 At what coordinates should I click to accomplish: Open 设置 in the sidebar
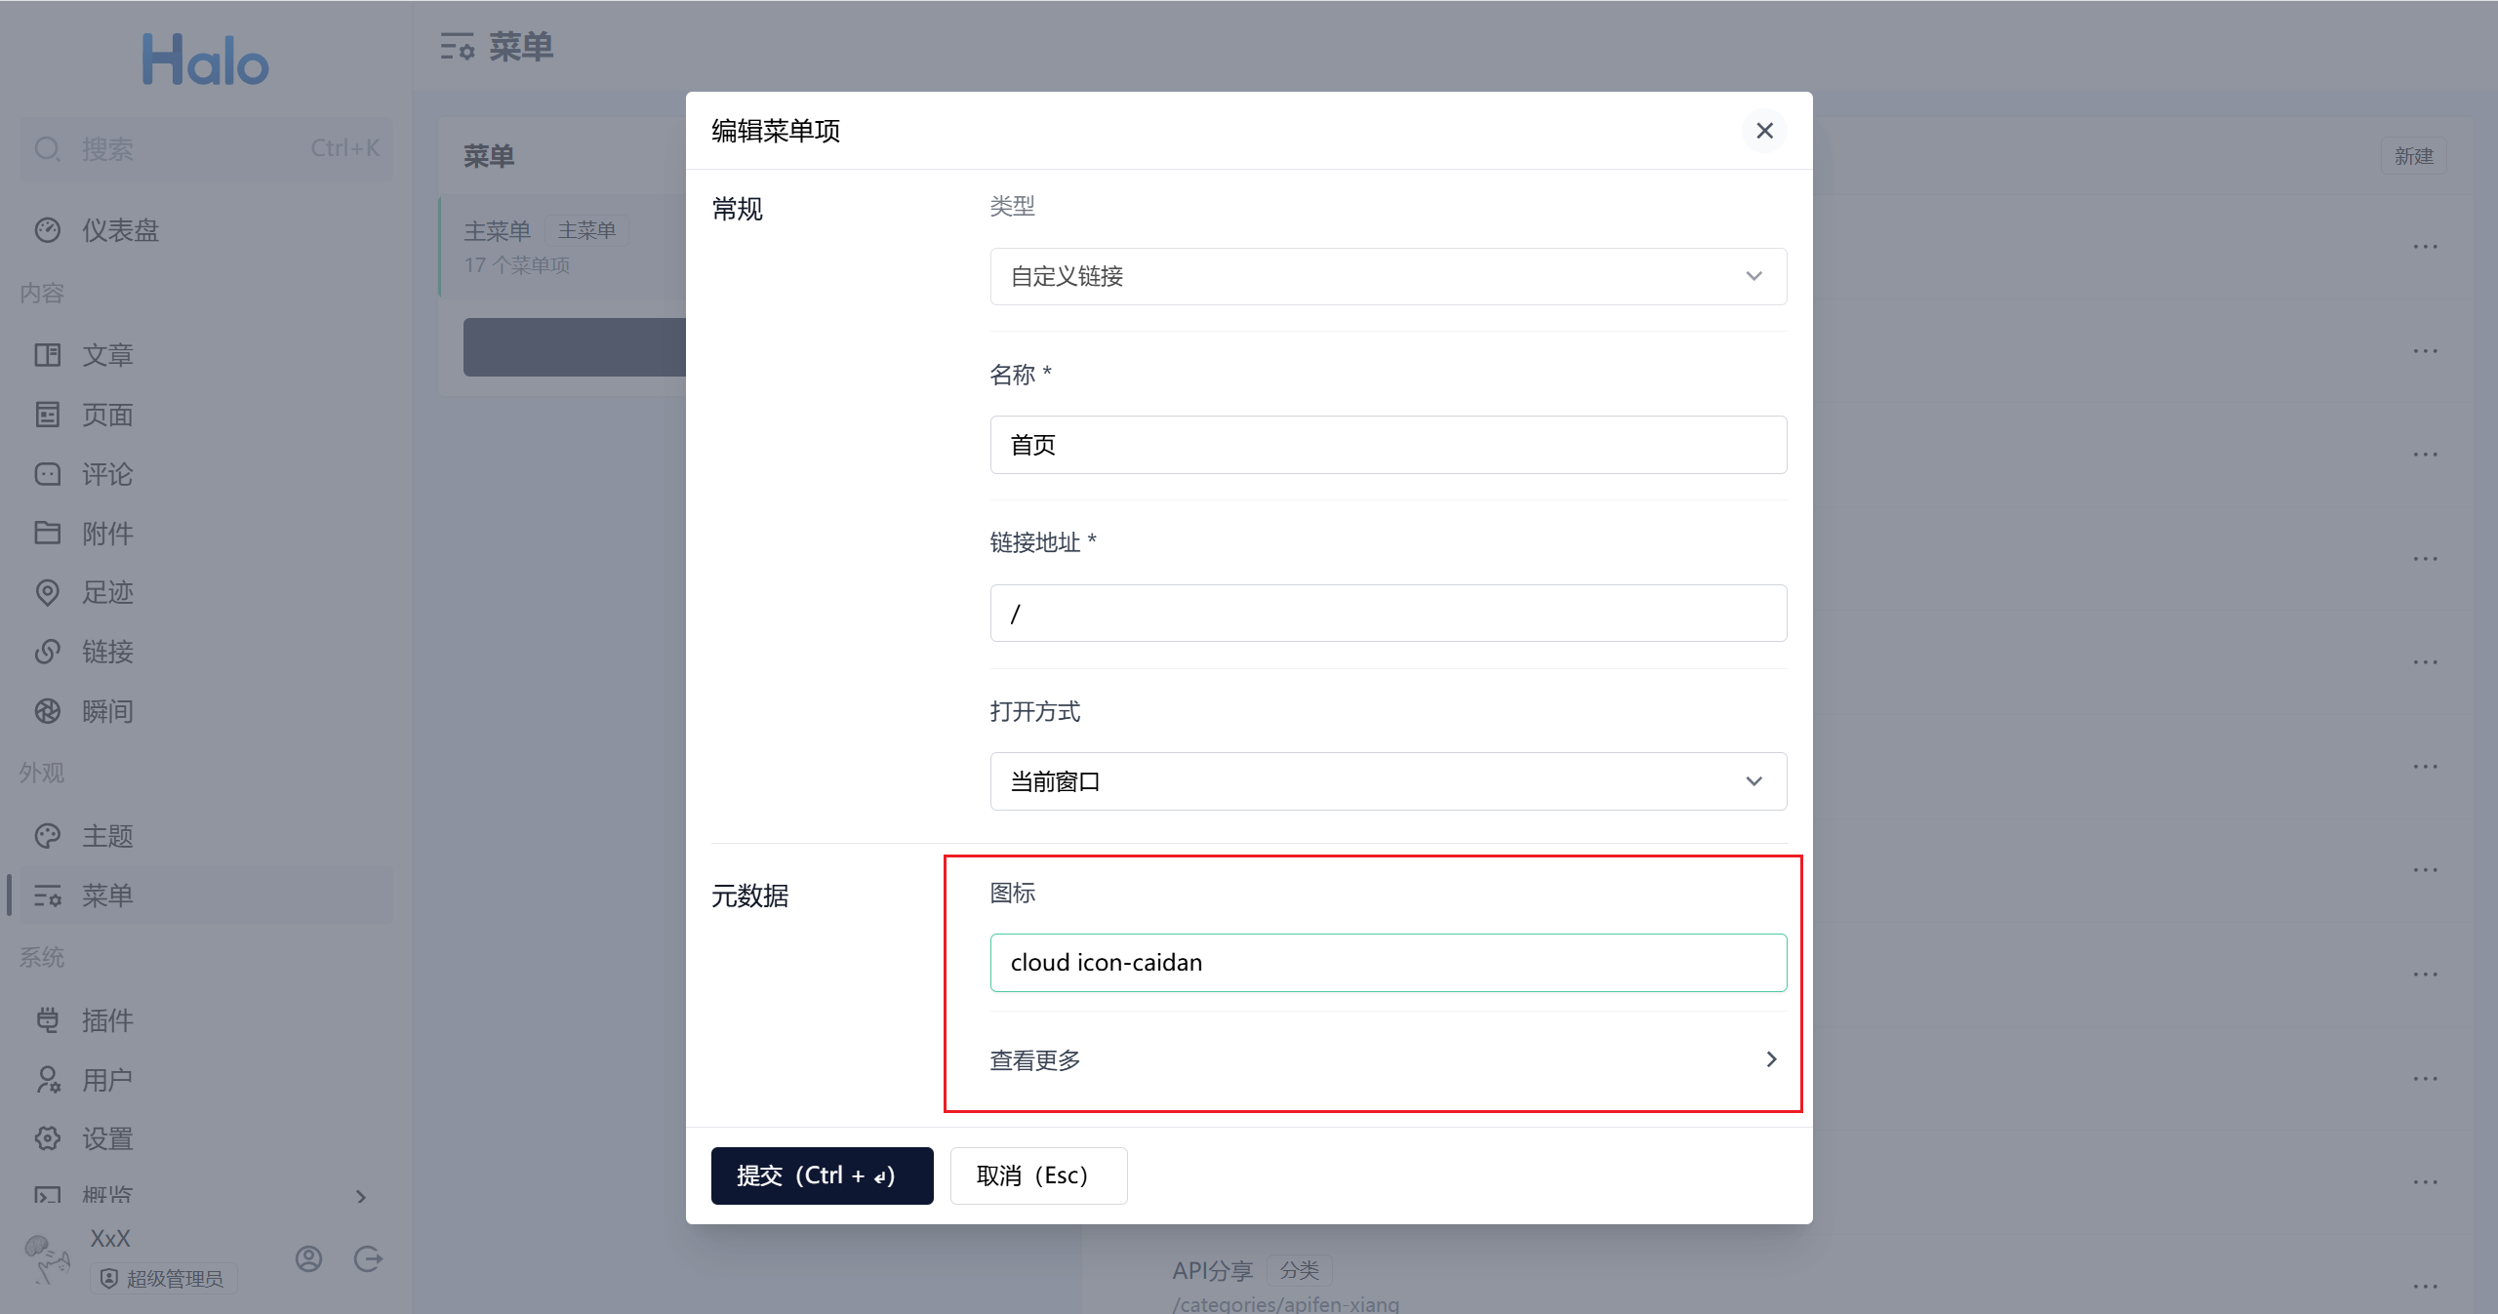click(x=107, y=1138)
